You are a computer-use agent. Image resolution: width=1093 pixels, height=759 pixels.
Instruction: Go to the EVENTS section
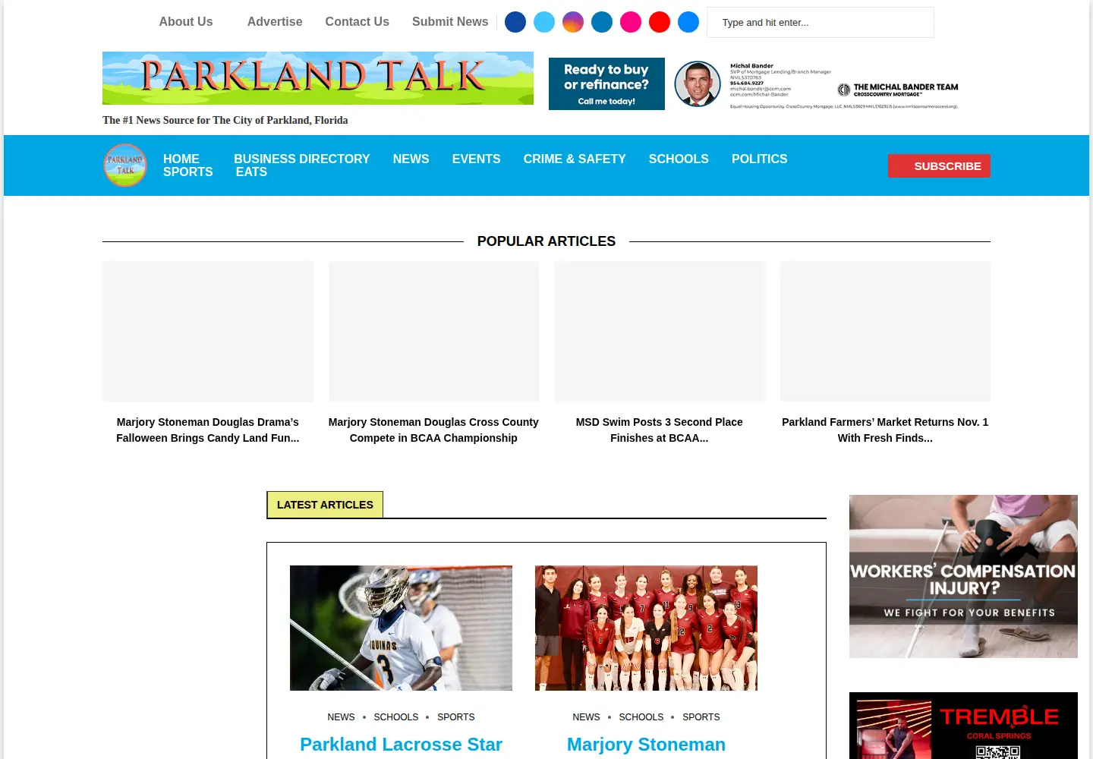click(477, 159)
